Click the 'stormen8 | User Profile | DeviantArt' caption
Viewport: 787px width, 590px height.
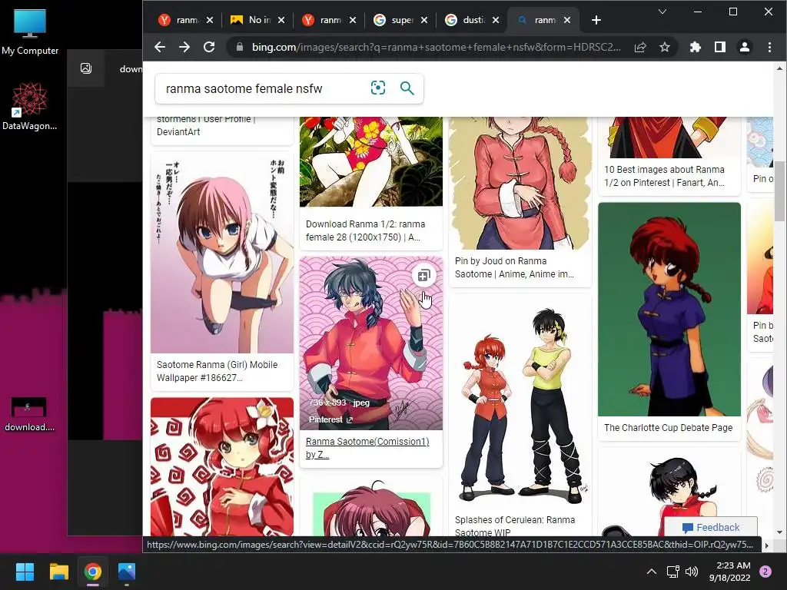206,125
